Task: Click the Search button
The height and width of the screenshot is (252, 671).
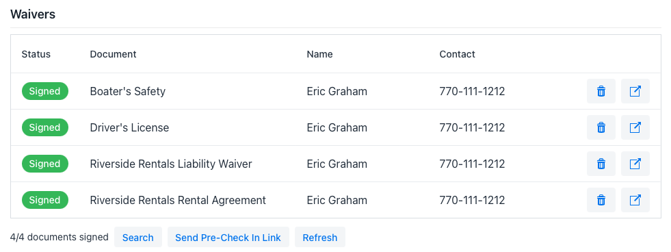Action: pyautogui.click(x=137, y=238)
